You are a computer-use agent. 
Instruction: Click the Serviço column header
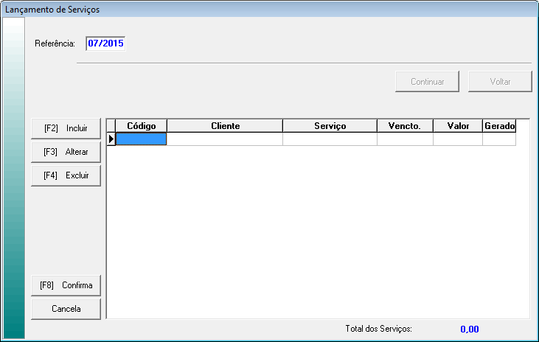(330, 126)
